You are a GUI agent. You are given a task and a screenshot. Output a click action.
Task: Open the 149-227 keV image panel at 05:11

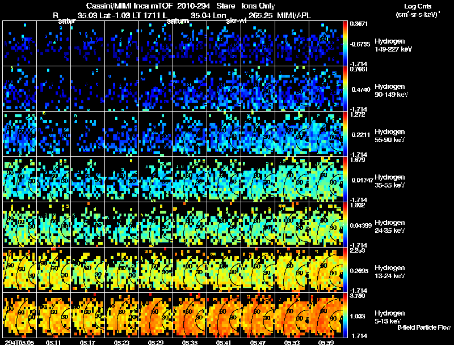[53, 44]
